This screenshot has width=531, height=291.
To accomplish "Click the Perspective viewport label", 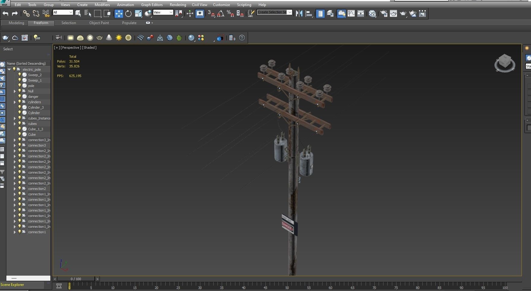I will click(71, 48).
